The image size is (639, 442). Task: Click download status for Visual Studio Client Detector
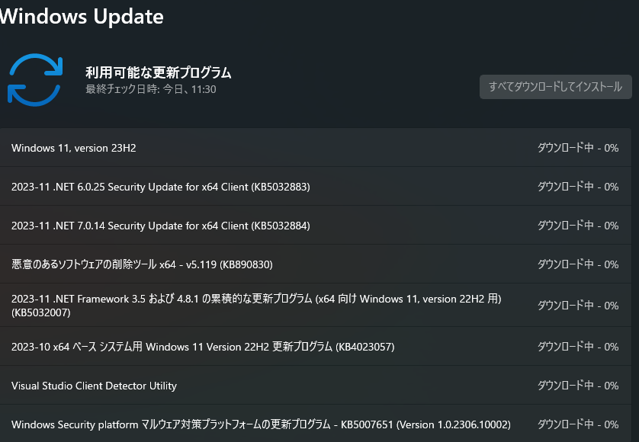pos(578,386)
